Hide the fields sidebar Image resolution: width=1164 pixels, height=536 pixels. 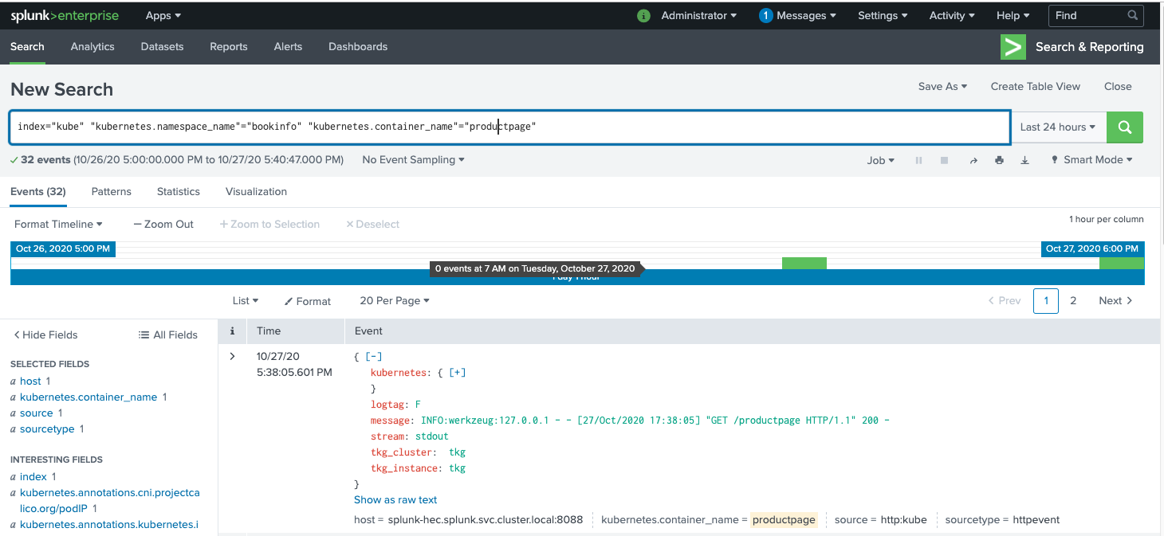click(x=45, y=335)
